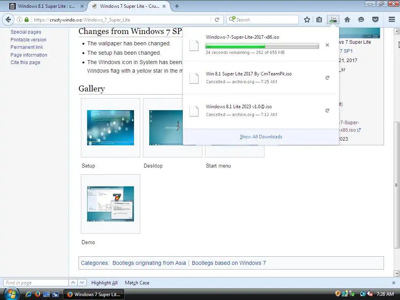Image resolution: width=400 pixels, height=300 pixels.
Task: Open the Desktop gallery thumbnail
Action: pos(166,128)
